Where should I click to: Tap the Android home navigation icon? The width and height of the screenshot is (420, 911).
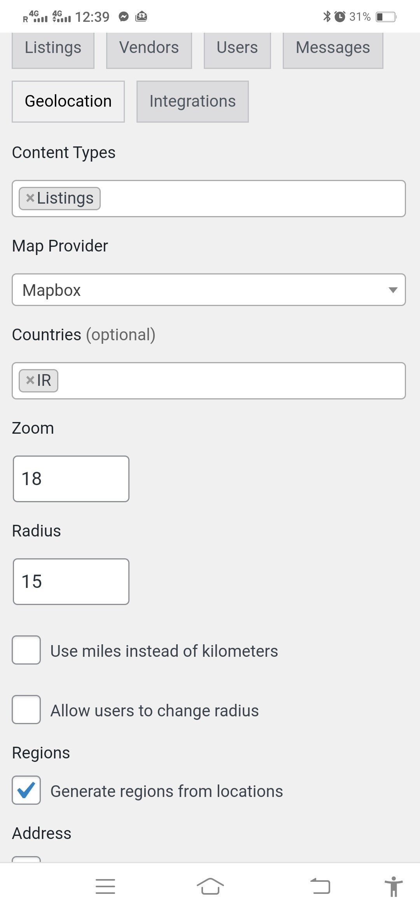click(210, 886)
